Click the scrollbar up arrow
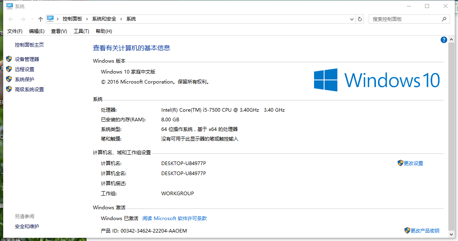The width and height of the screenshot is (458, 241). click(451, 39)
